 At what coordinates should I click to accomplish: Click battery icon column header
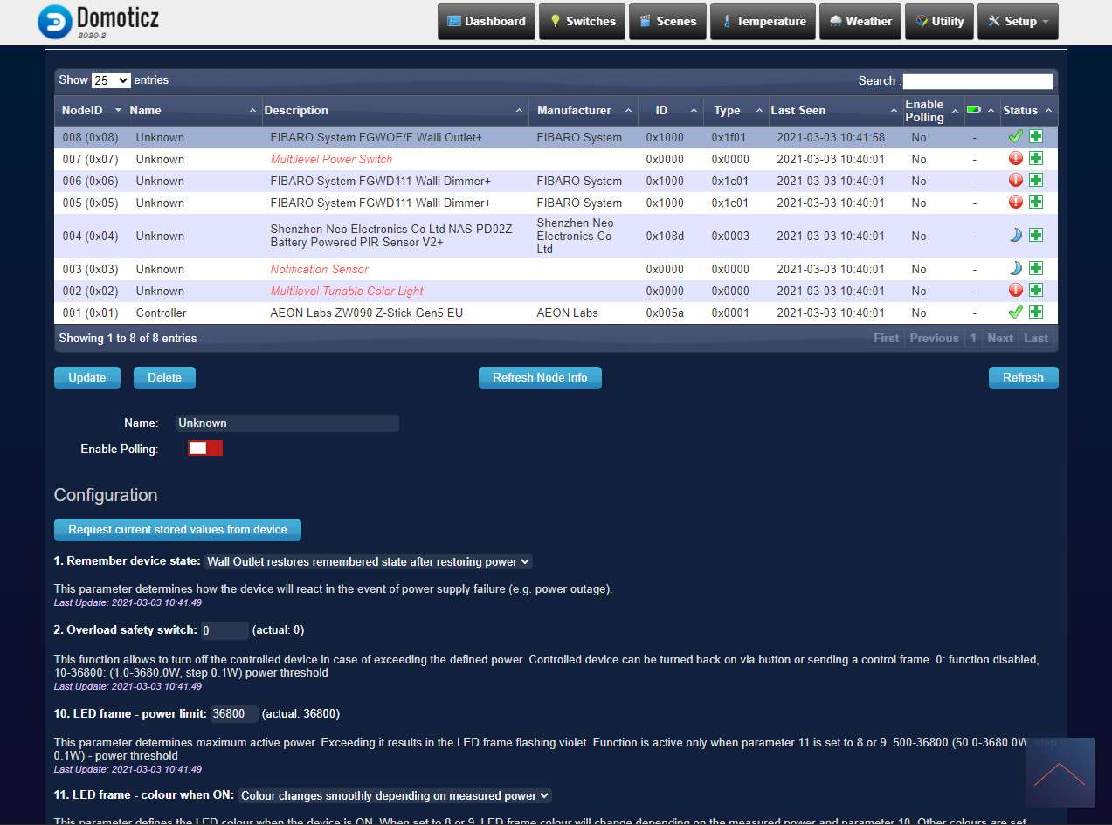(x=973, y=110)
